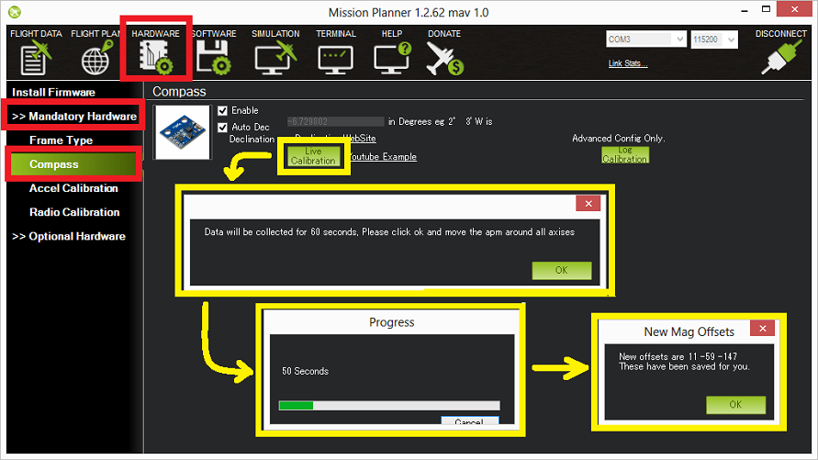The height and width of the screenshot is (460, 818).
Task: Open the Declination WebSite link
Action: coord(335,139)
